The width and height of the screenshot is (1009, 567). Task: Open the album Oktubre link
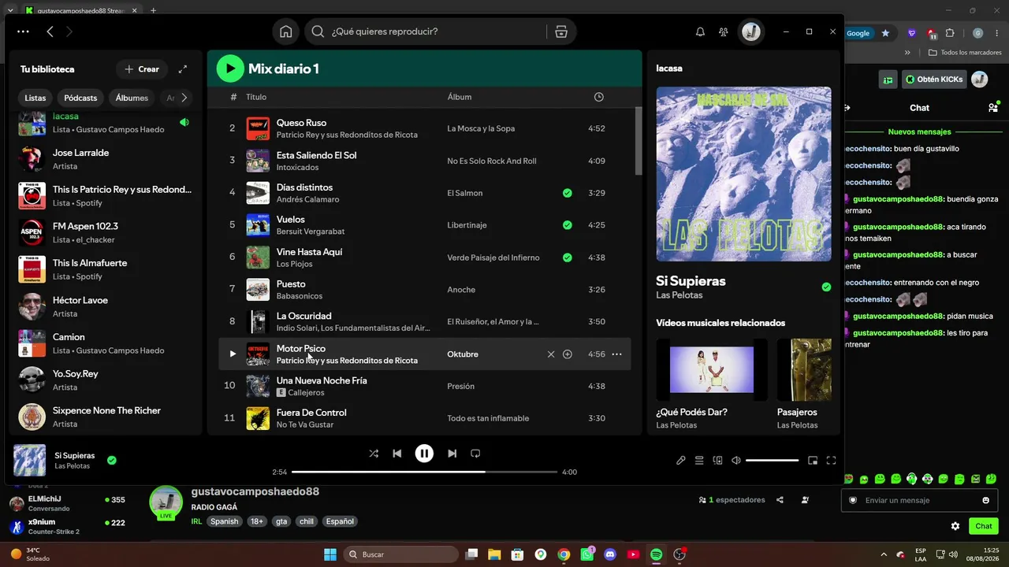463,354
